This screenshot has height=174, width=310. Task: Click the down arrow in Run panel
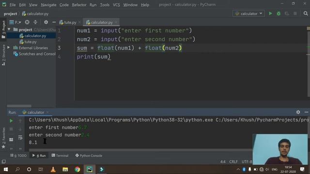pos(20,129)
